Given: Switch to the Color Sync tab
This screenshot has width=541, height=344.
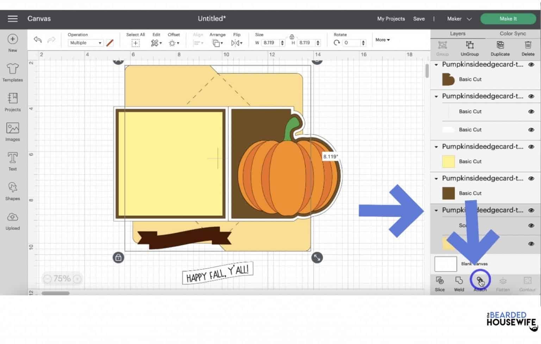Looking at the screenshot, I should (x=512, y=33).
